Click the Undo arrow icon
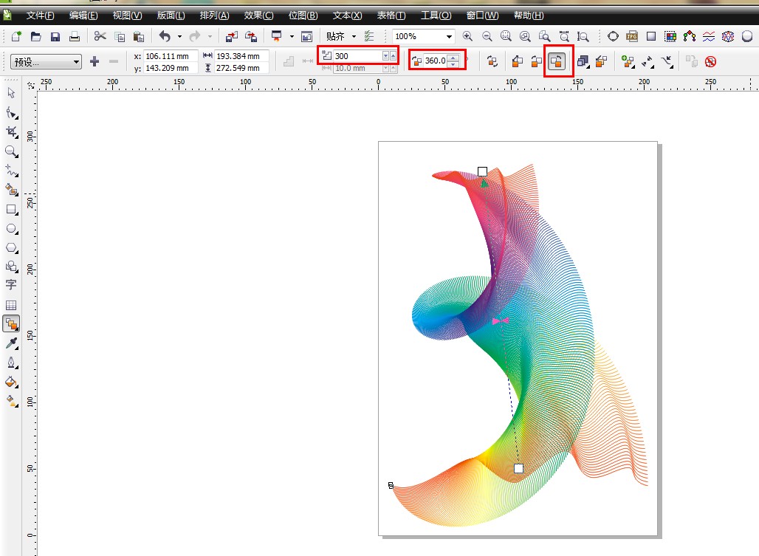This screenshot has height=556, width=759. tap(165, 36)
